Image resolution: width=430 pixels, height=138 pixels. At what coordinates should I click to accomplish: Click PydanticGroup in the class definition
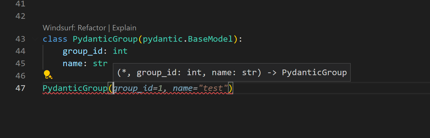[x=105, y=39]
